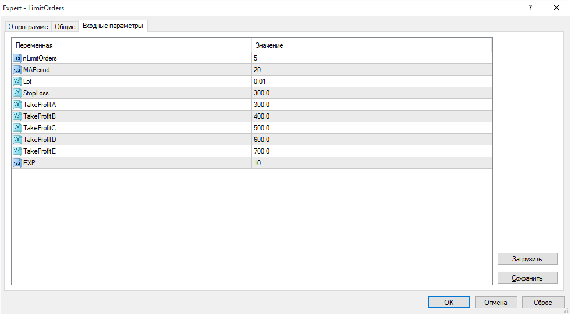This screenshot has height=316, width=571.
Task: Select the 'Входные параметры' tab
Action: 113,26
